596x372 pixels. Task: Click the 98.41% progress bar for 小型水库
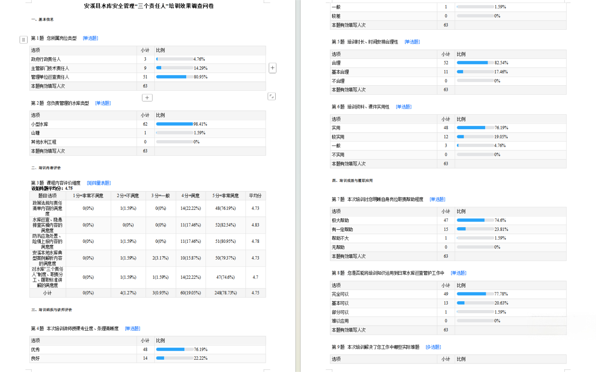(x=174, y=124)
